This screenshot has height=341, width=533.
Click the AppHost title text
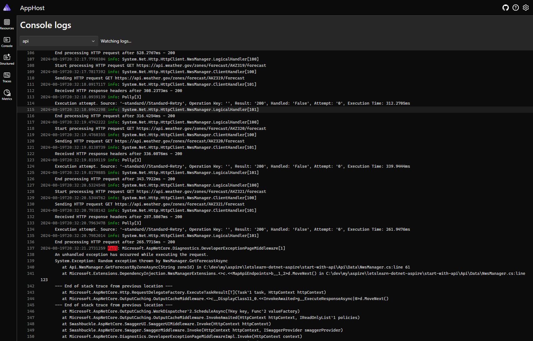(x=32, y=8)
